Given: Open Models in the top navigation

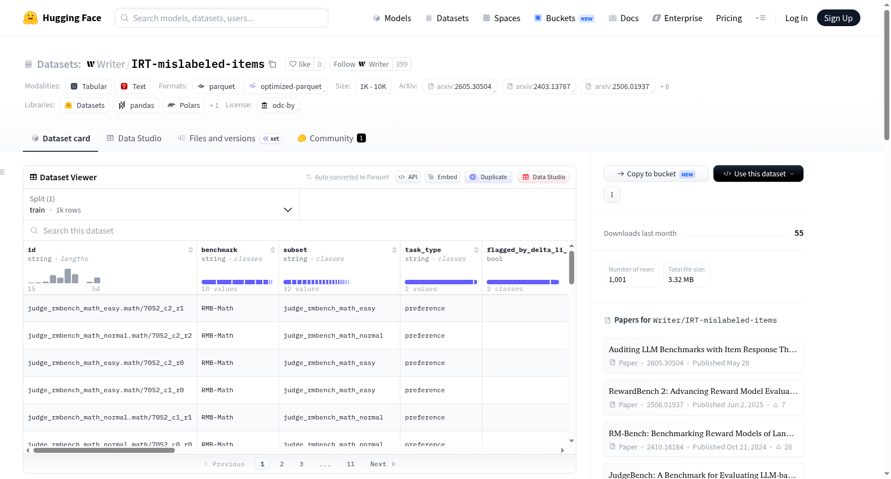Looking at the screenshot, I should (392, 18).
